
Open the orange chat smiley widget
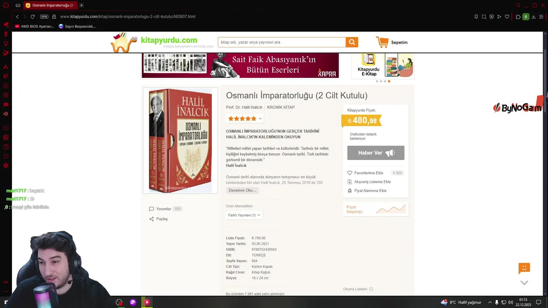[x=524, y=268]
